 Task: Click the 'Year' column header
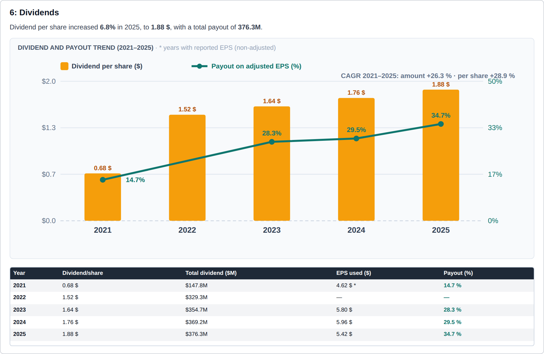(19, 273)
